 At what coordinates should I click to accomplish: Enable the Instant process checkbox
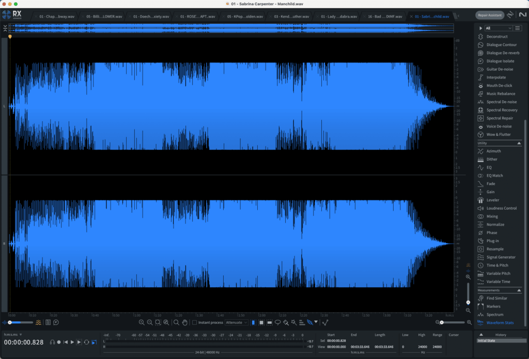[x=195, y=322]
